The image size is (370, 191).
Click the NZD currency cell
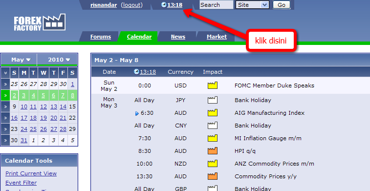coord(180,164)
